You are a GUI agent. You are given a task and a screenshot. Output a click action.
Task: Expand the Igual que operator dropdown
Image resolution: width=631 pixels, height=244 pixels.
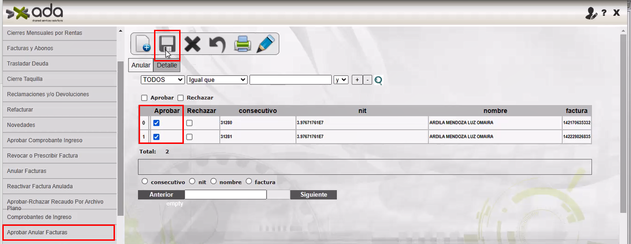click(x=217, y=80)
